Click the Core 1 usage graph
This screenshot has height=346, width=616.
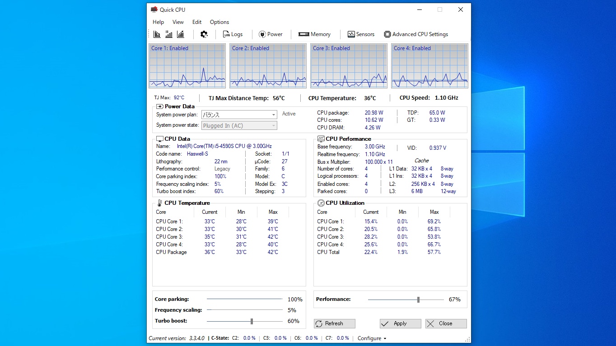[x=187, y=66]
